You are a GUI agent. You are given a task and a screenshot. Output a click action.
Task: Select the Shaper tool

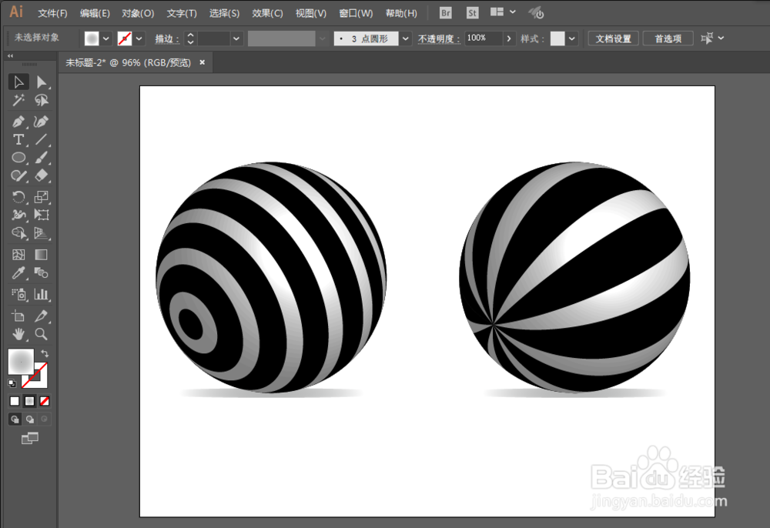18,175
